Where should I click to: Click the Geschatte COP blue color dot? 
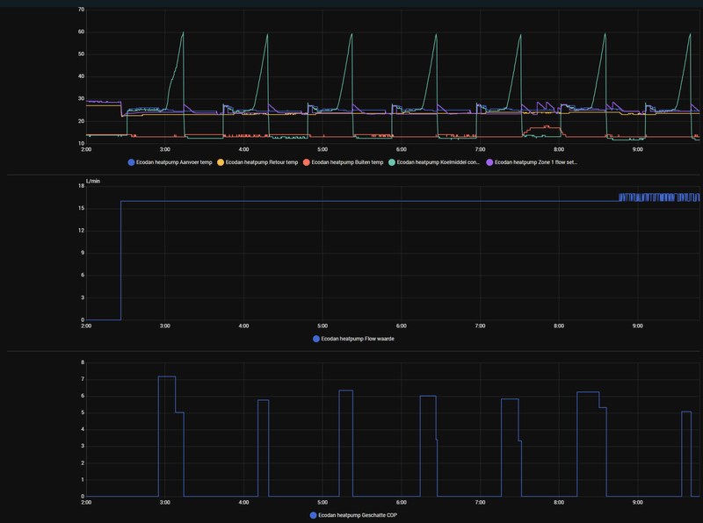tap(314, 515)
